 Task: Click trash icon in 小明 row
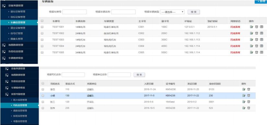249,96
